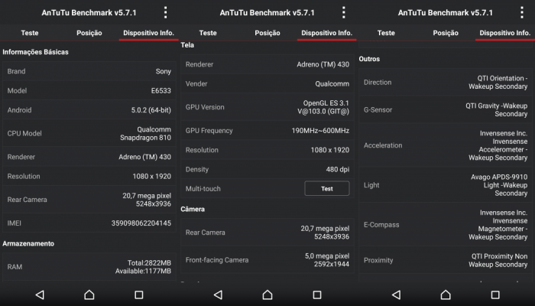Switch to Posição tab on Informações Básicas screen
The width and height of the screenshot is (535, 306).
(x=89, y=33)
